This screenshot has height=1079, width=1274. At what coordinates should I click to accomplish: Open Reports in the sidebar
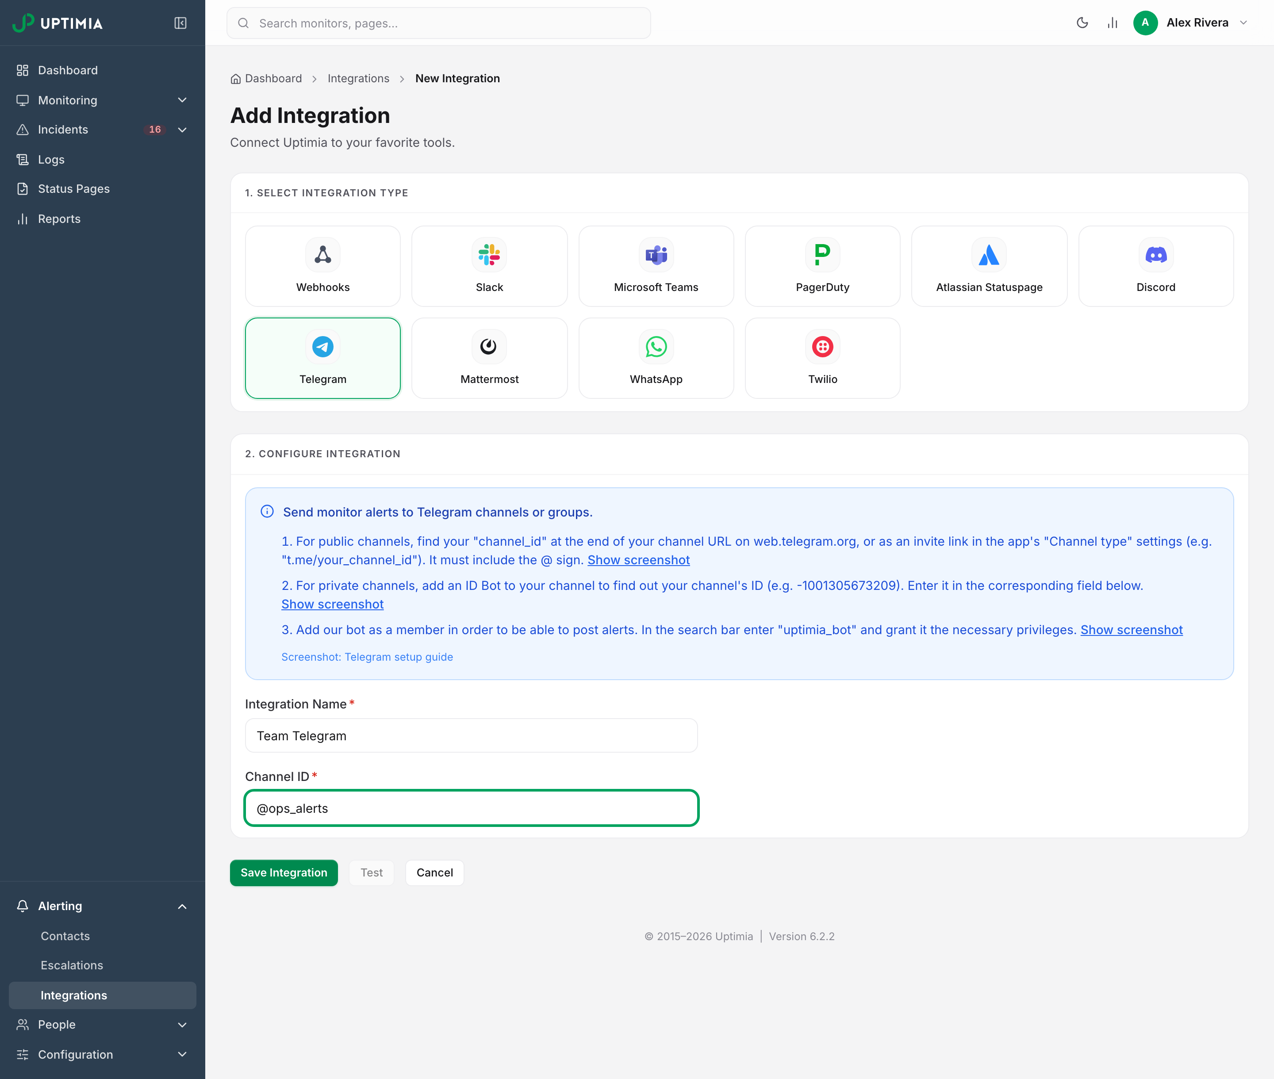pyautogui.click(x=102, y=219)
